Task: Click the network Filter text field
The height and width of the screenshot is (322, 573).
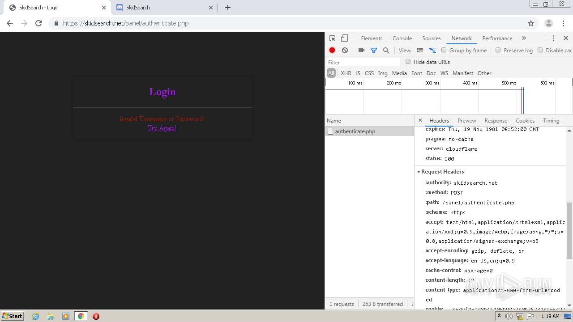Action: [363, 62]
